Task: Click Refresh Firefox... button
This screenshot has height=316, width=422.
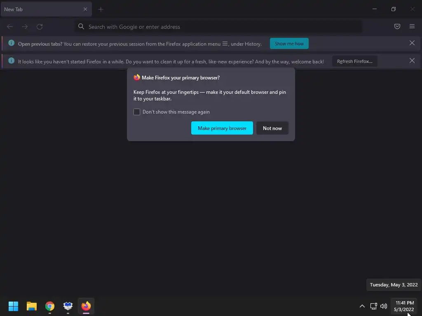Action: tap(354, 61)
